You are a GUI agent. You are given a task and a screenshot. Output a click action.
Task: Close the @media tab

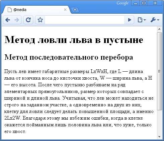click(65, 10)
